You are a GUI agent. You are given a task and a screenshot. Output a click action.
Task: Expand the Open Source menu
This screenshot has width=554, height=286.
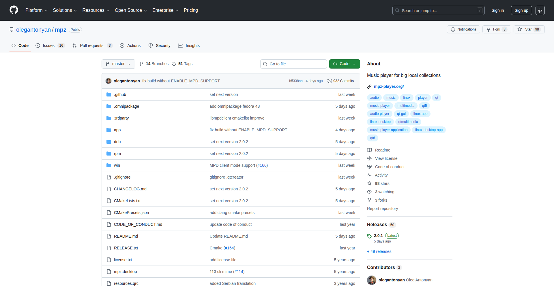point(131,10)
